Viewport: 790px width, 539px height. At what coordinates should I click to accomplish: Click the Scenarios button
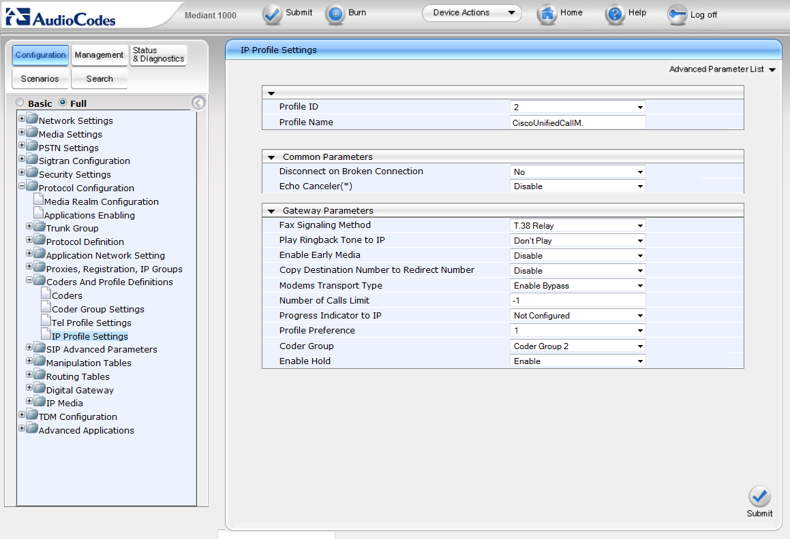(x=40, y=79)
